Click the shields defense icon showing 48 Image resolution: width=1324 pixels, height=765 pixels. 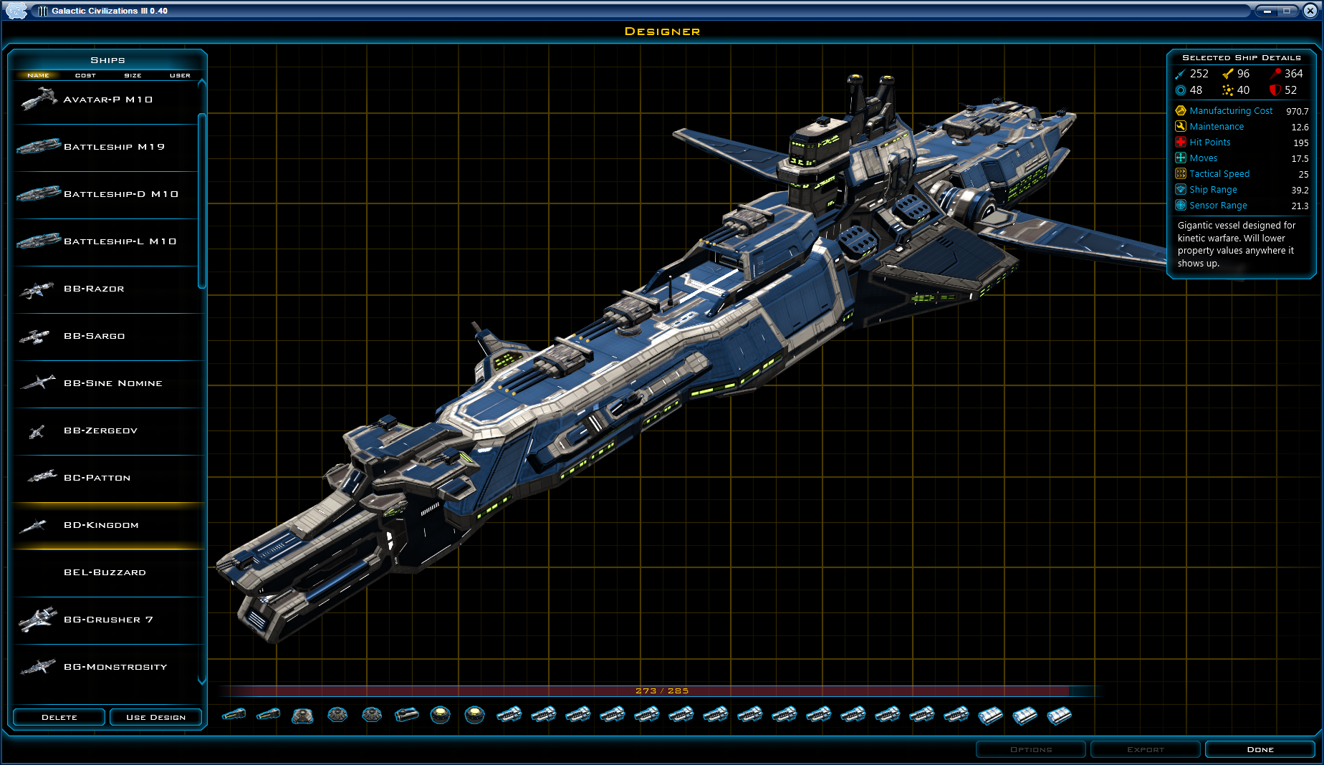click(x=1180, y=90)
